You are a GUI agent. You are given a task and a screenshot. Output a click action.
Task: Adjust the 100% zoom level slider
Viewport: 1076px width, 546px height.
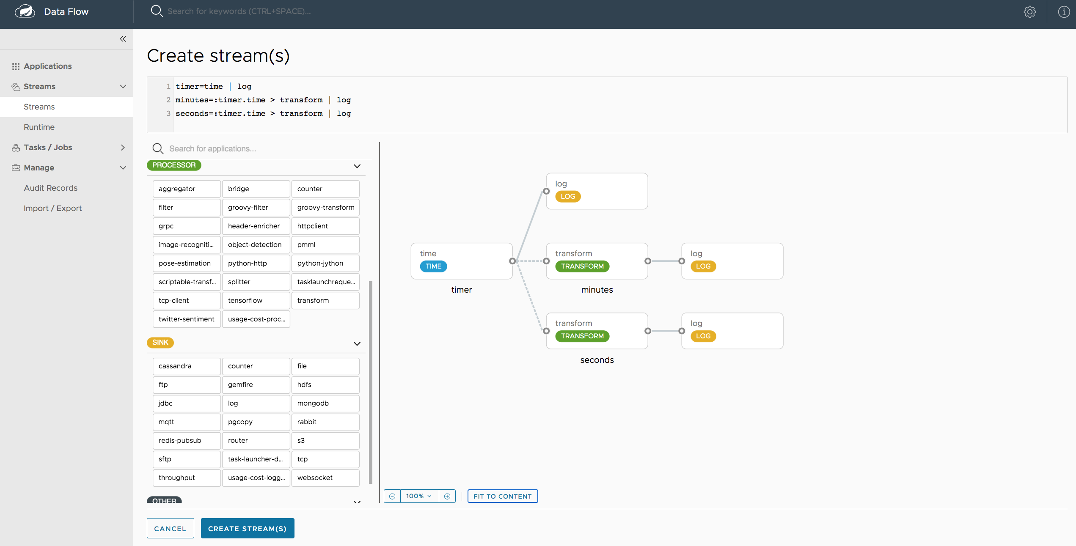click(x=419, y=496)
